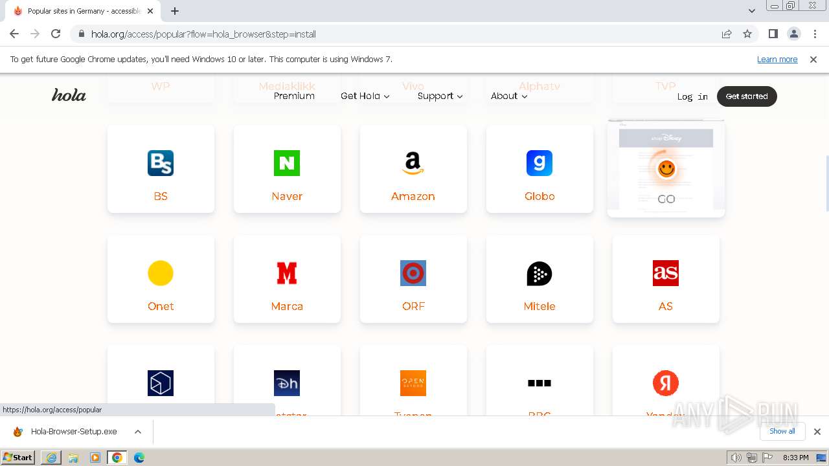
Task: Go back to previous page
Action: click(14, 34)
